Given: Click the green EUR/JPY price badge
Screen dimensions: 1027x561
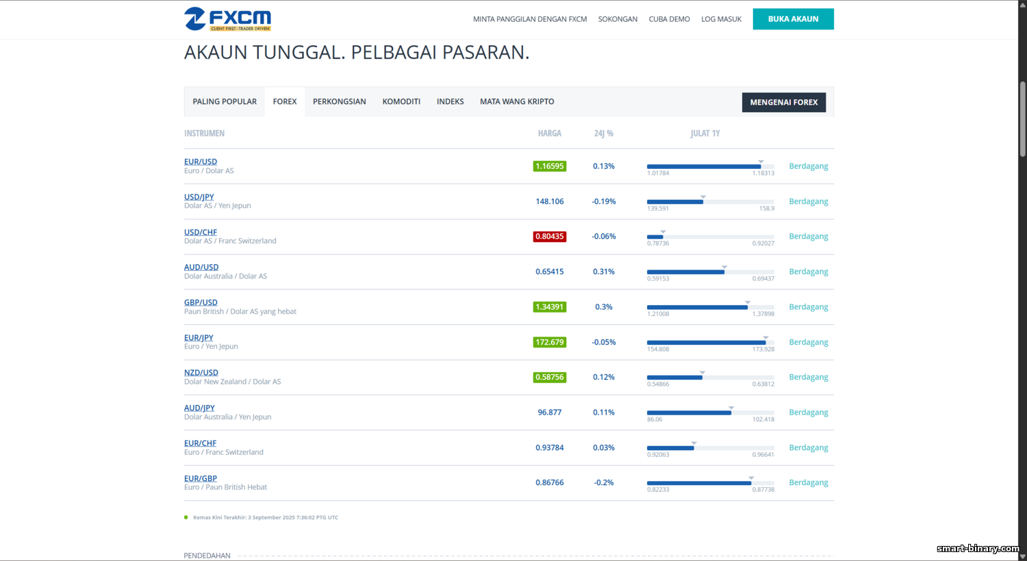Looking at the screenshot, I should coord(549,342).
